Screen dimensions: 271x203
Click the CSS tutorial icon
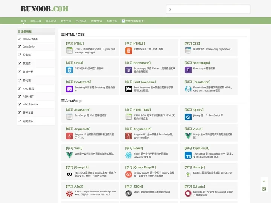188,51
